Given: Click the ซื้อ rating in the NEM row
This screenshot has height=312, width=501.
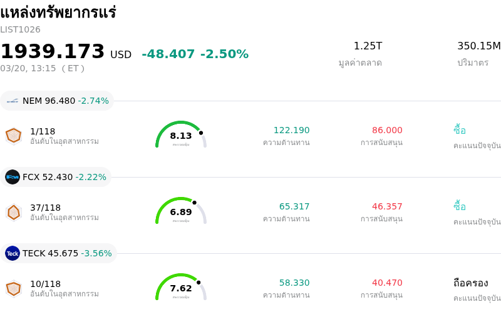Looking at the screenshot, I should click(x=460, y=130).
